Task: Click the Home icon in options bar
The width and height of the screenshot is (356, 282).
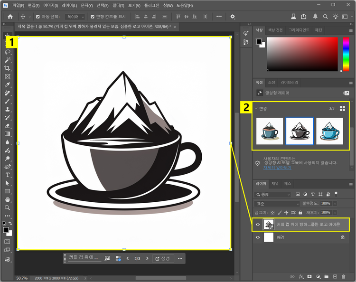Action: pyautogui.click(x=10, y=16)
